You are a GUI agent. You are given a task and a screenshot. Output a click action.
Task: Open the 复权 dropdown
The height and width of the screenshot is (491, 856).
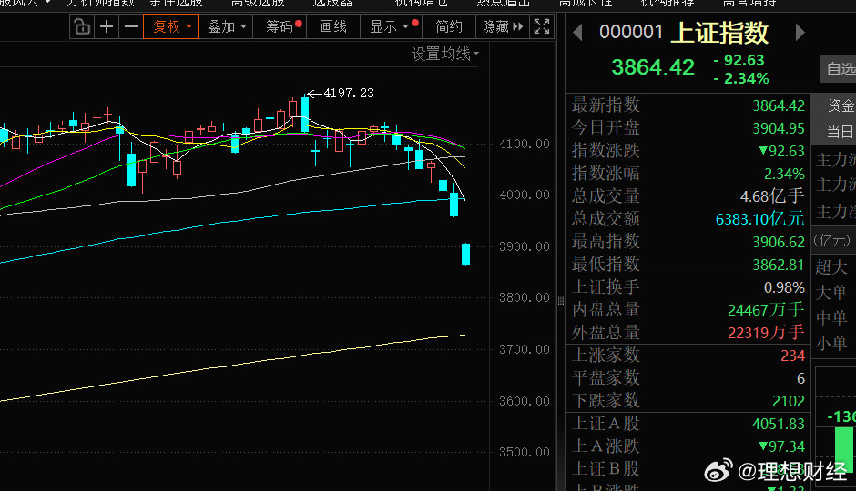[171, 26]
